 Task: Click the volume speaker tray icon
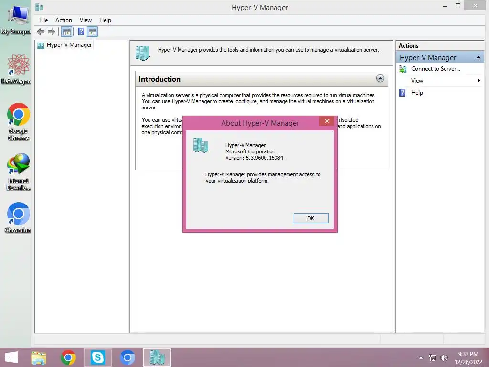tap(444, 357)
